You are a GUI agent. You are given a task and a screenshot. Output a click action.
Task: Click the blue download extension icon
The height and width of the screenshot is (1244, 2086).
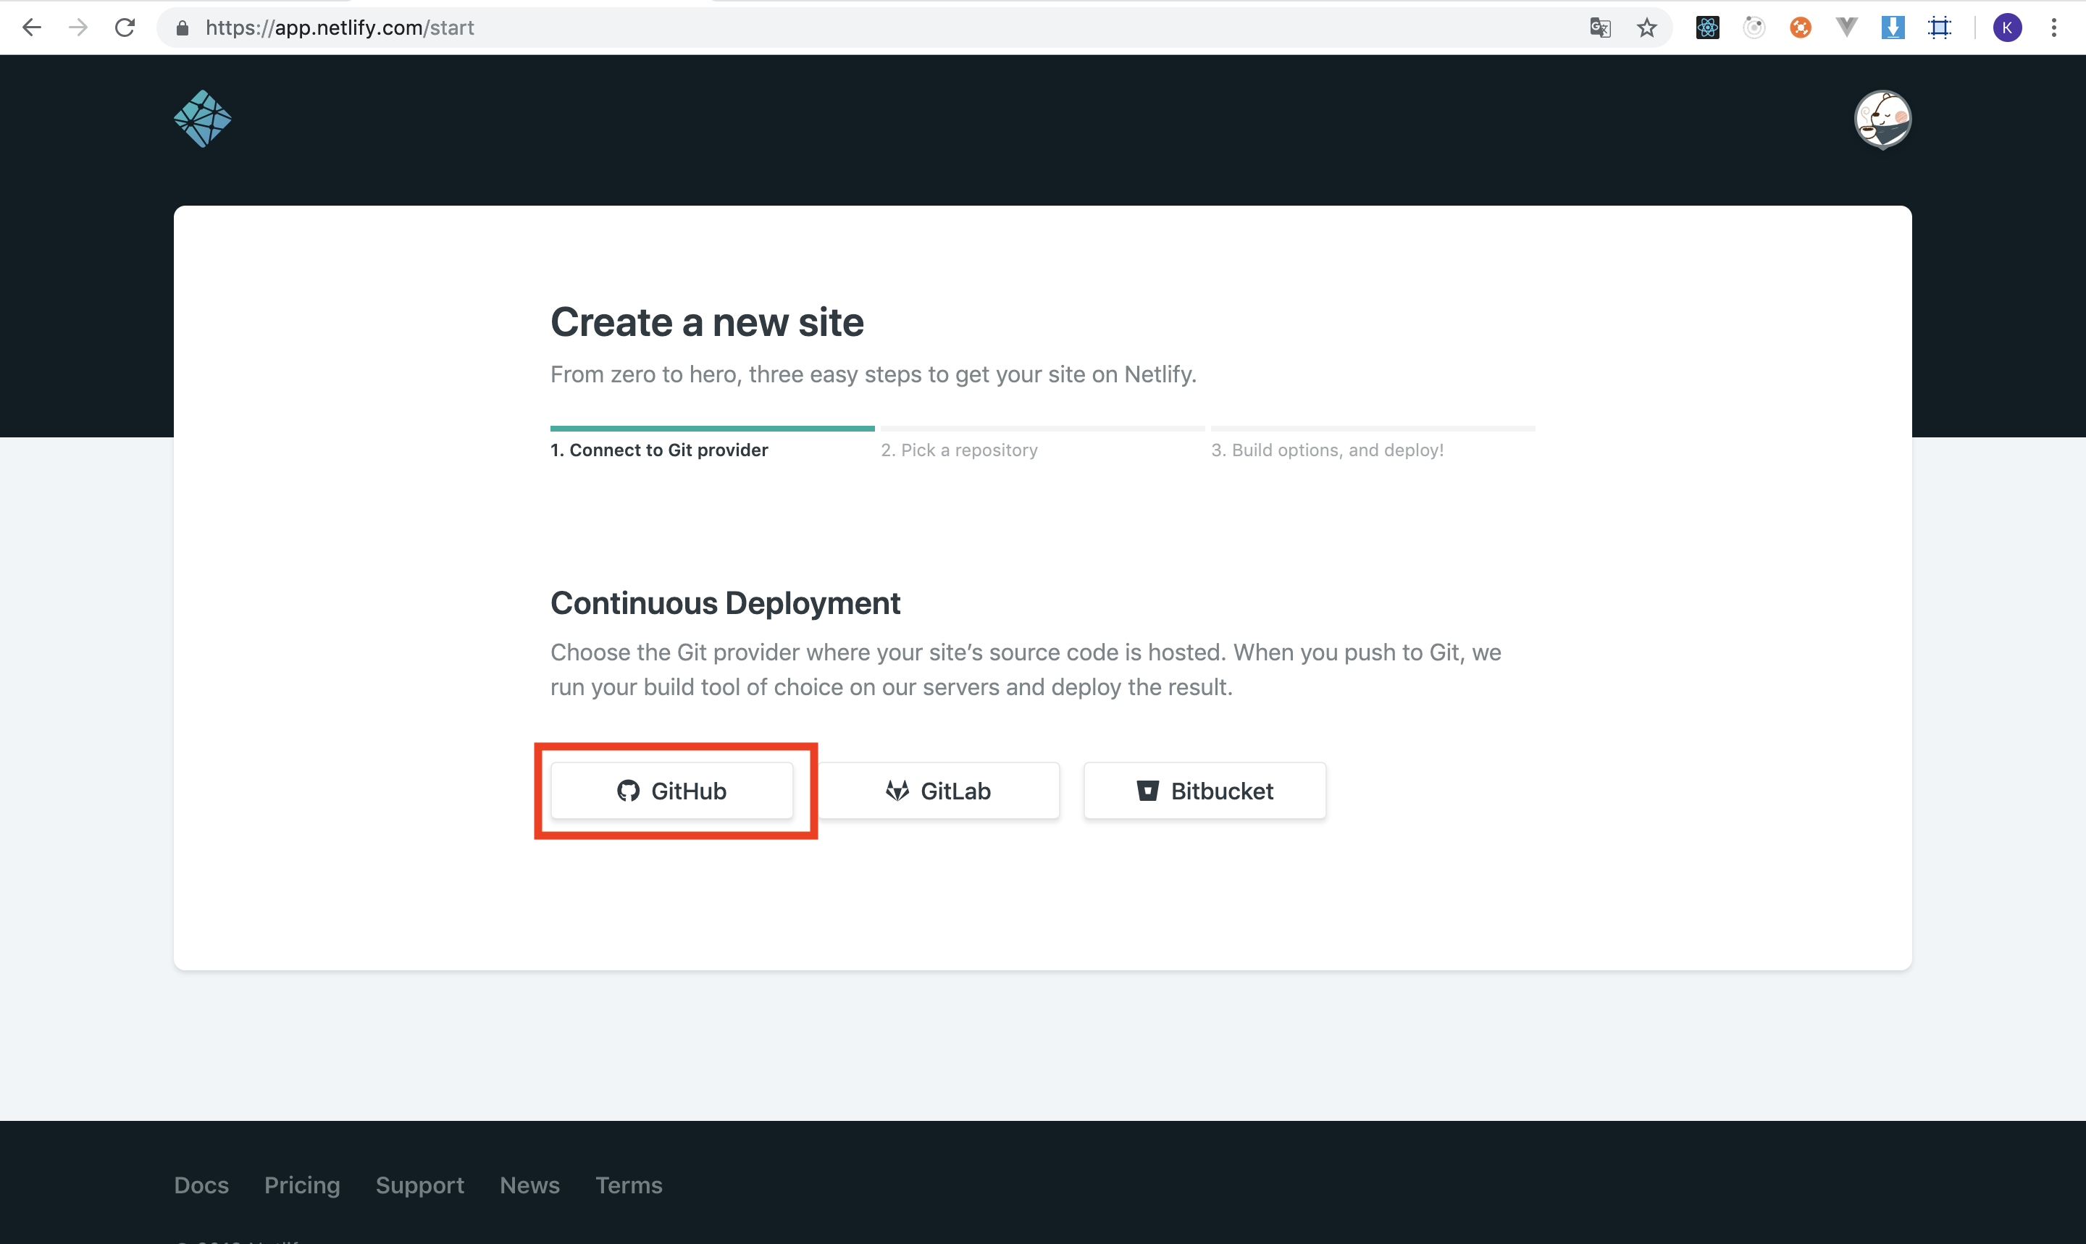point(1893,28)
